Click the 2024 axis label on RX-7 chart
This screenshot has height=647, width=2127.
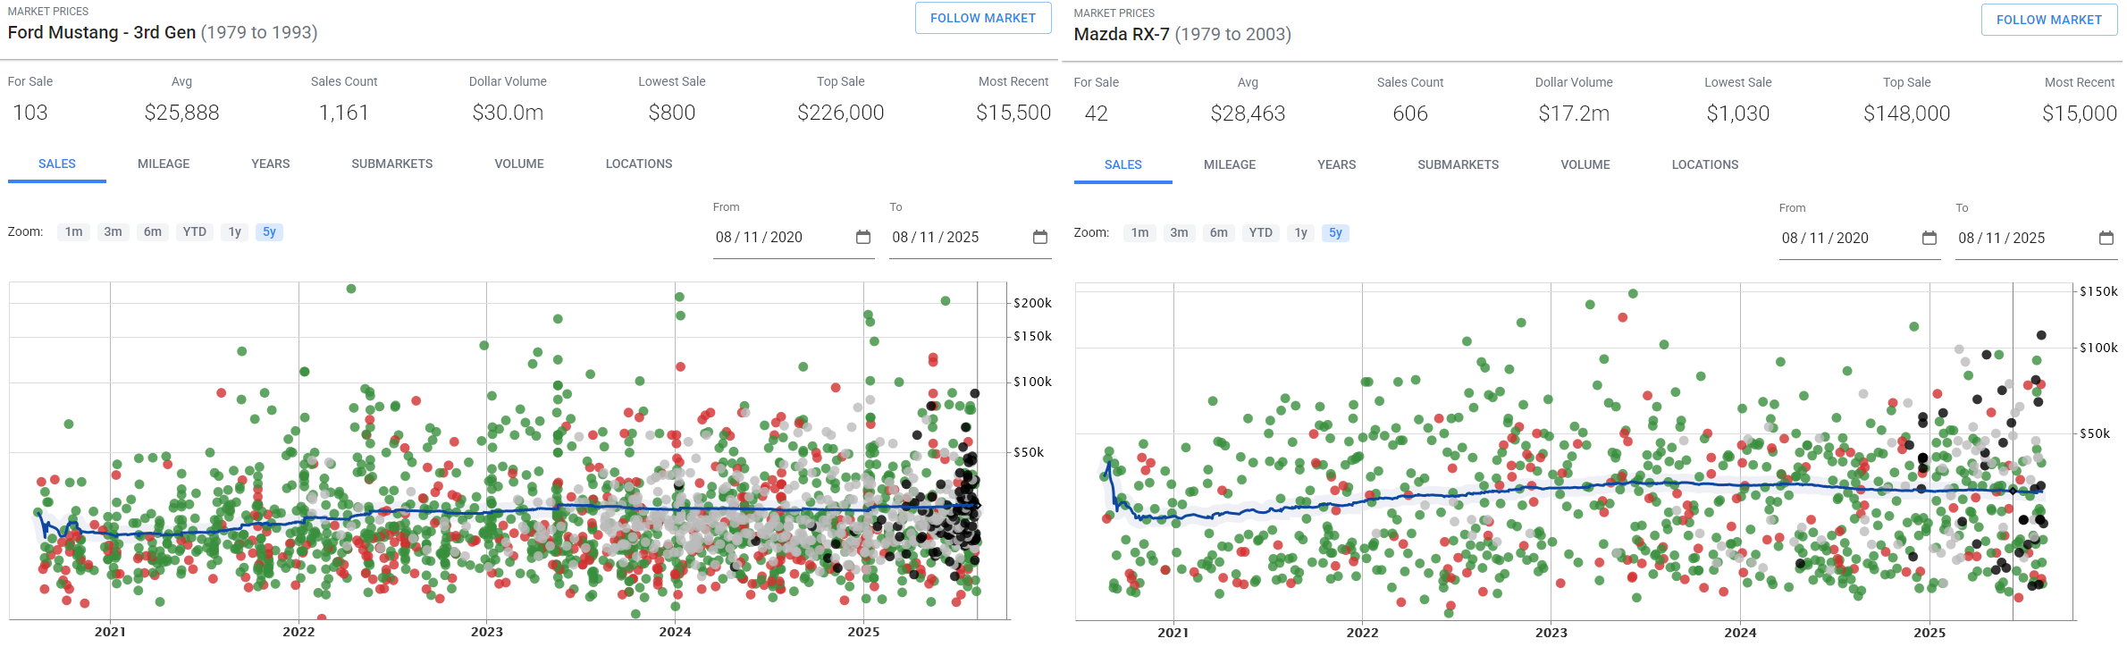click(1740, 633)
